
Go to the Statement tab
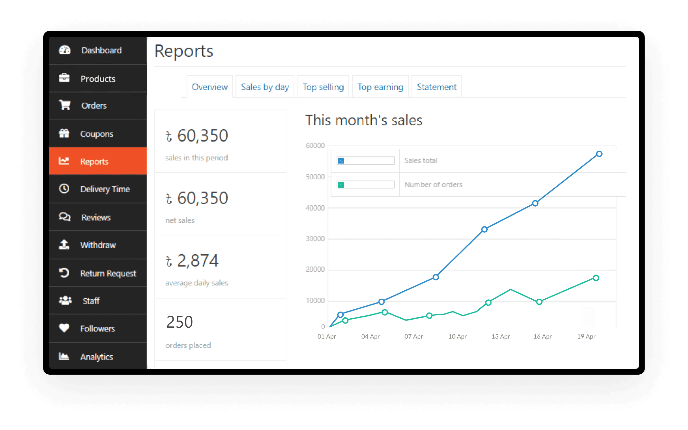[x=436, y=87]
